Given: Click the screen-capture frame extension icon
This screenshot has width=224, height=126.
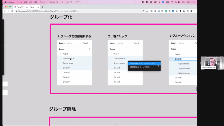Looking at the screenshot, I should 162,11.
